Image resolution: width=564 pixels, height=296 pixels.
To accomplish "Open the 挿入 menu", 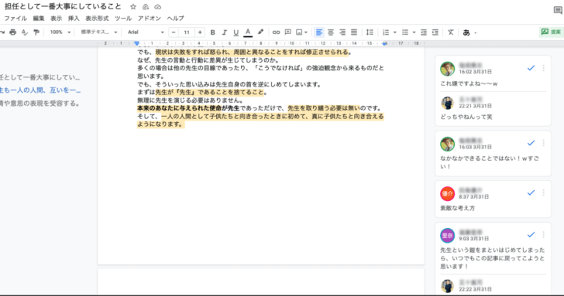I will coord(74,19).
